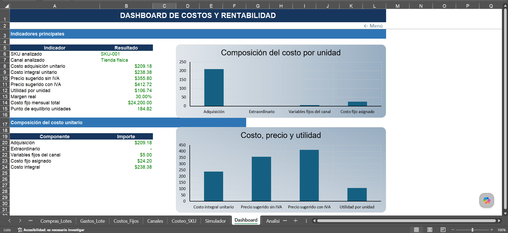Open the Compras_Lotes sheet tab

point(56,221)
